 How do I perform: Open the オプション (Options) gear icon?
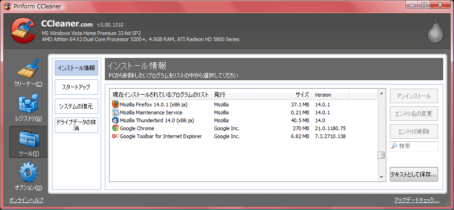point(28,173)
